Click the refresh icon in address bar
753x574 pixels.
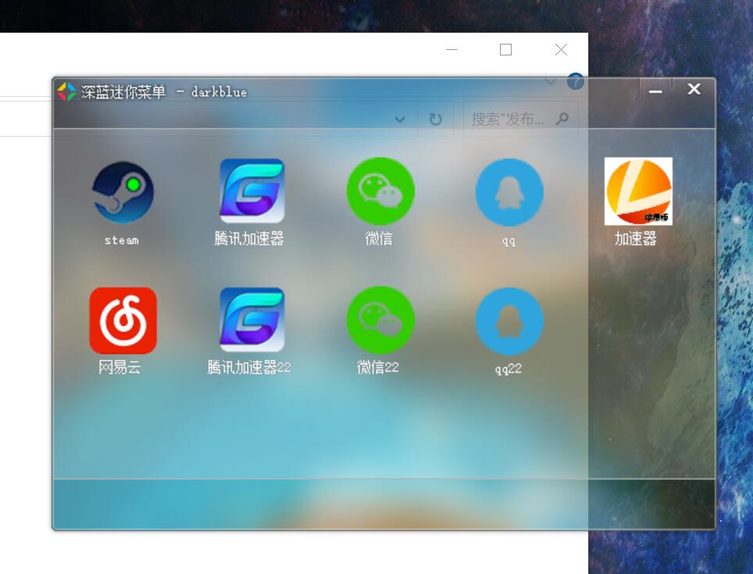click(435, 119)
